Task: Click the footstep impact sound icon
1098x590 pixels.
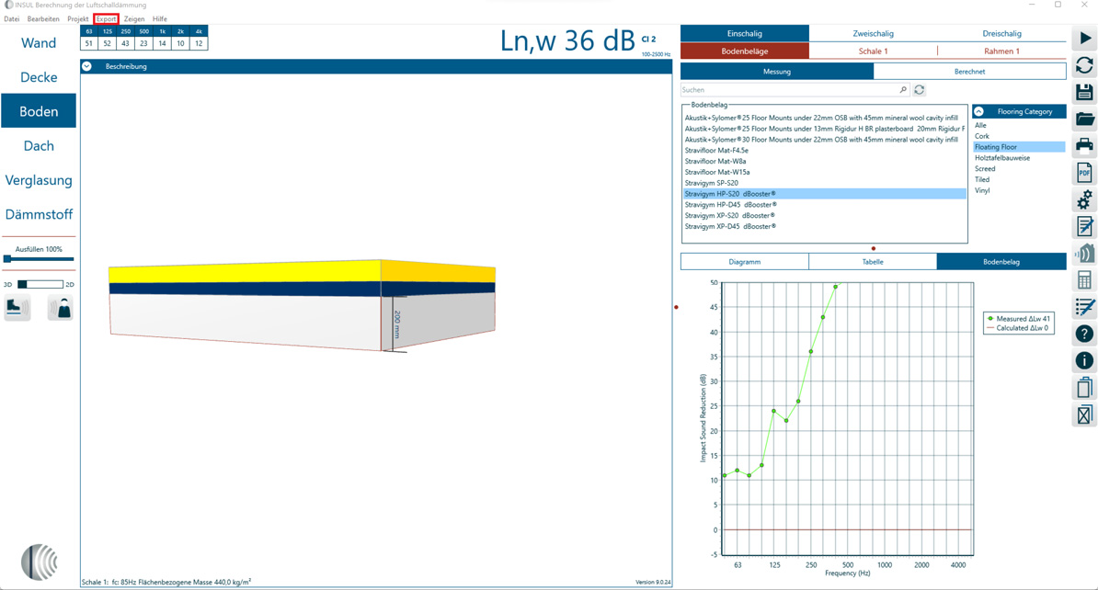Action: 17,308
